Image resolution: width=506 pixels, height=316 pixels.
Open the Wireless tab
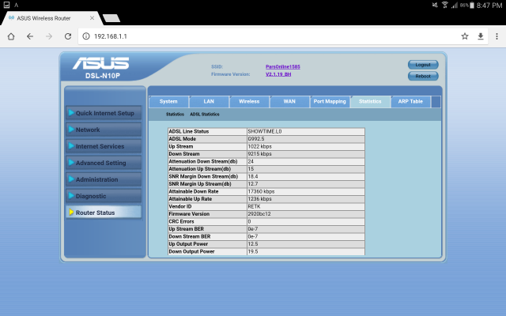pos(249,101)
